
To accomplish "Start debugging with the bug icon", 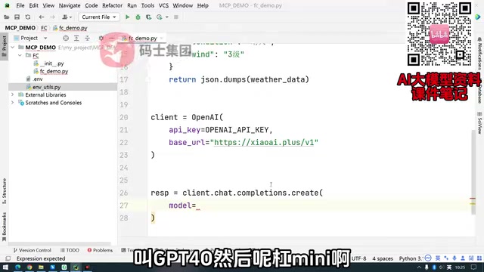I will (x=138, y=17).
